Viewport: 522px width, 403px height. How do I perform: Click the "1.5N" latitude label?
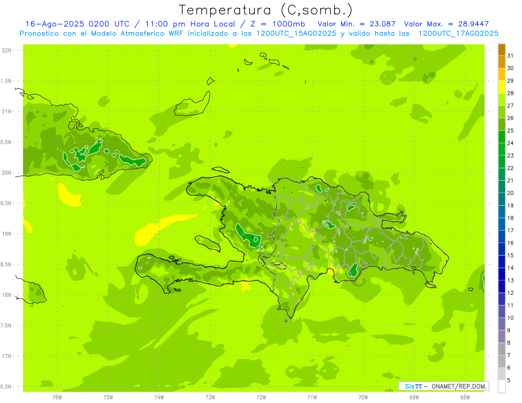coord(7,81)
